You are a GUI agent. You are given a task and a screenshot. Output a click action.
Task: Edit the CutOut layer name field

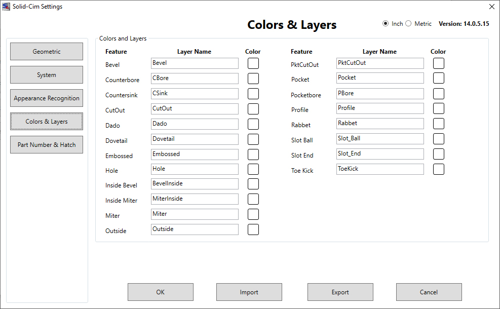(x=195, y=109)
